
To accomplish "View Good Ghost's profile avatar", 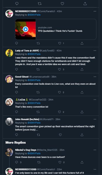I will (9, 79).
